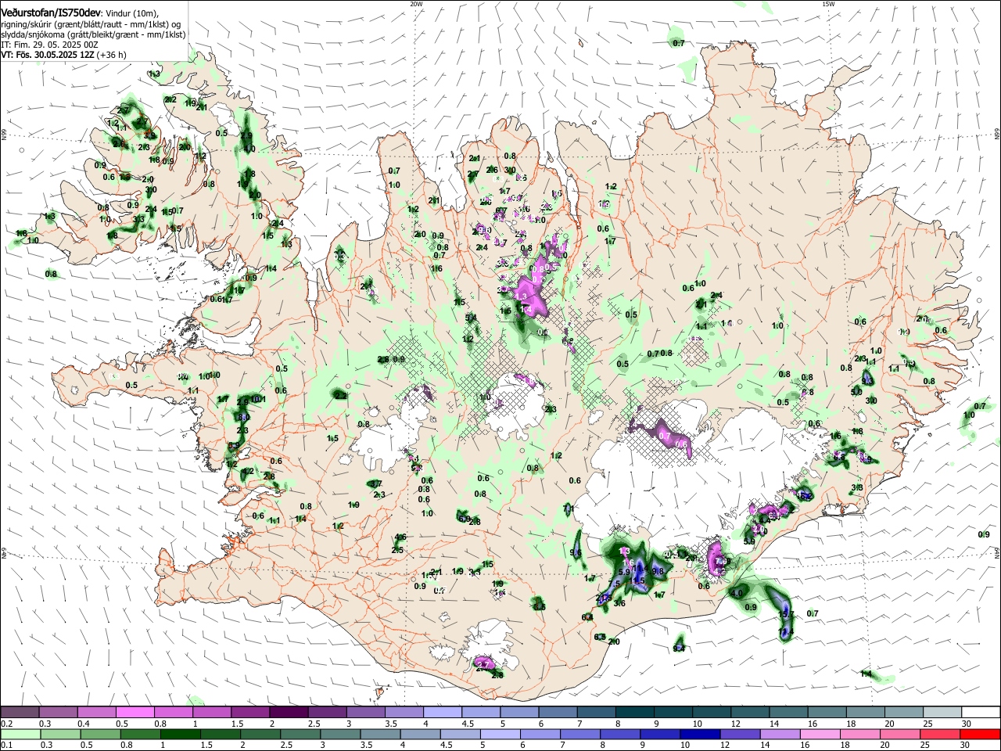This screenshot has height=751, width=1001.
Task: Select the pink lower swatch starting at 20
Action: (x=900, y=735)
